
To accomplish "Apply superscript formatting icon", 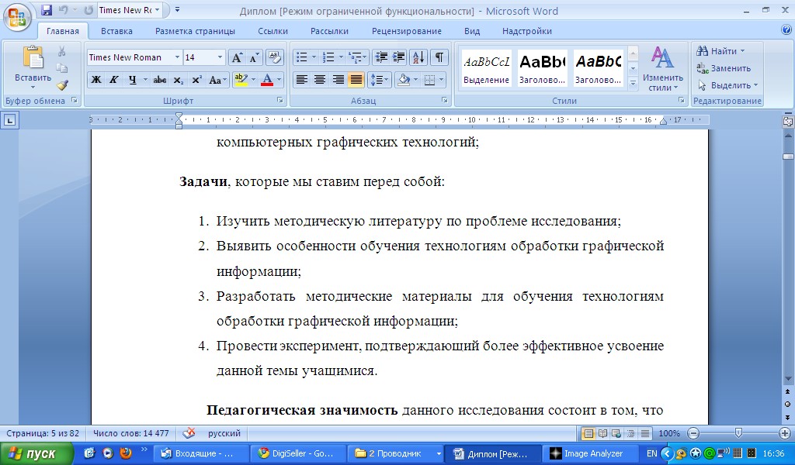I will pos(196,80).
